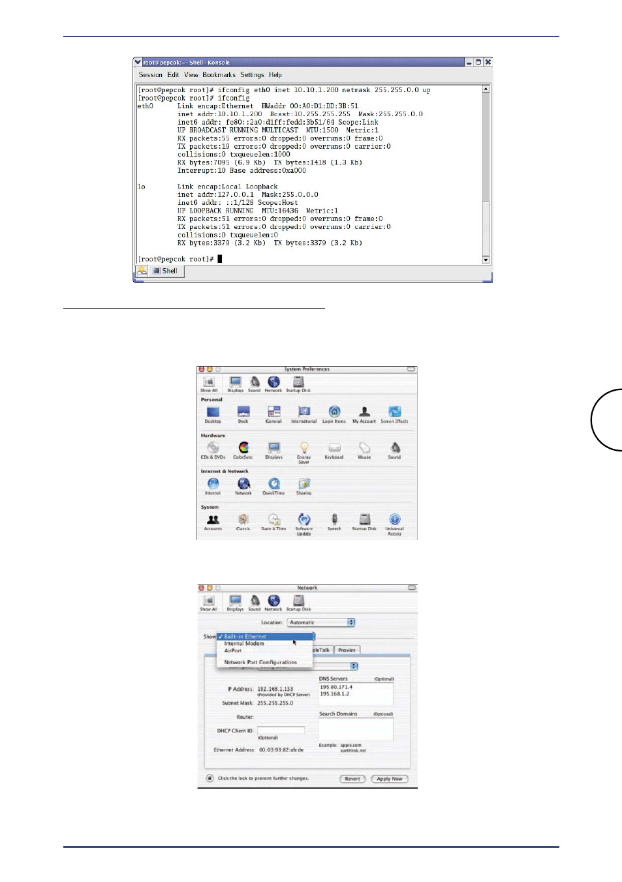Screen dimensions: 622x882
Task: Click Startup Disk in the System Preferences toolbar
Action: (298, 384)
